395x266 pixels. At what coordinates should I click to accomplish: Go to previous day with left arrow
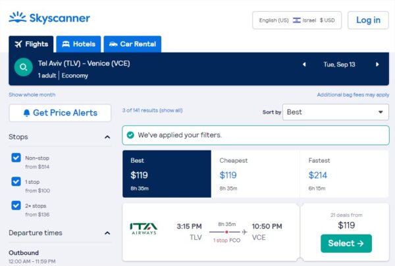coord(304,64)
